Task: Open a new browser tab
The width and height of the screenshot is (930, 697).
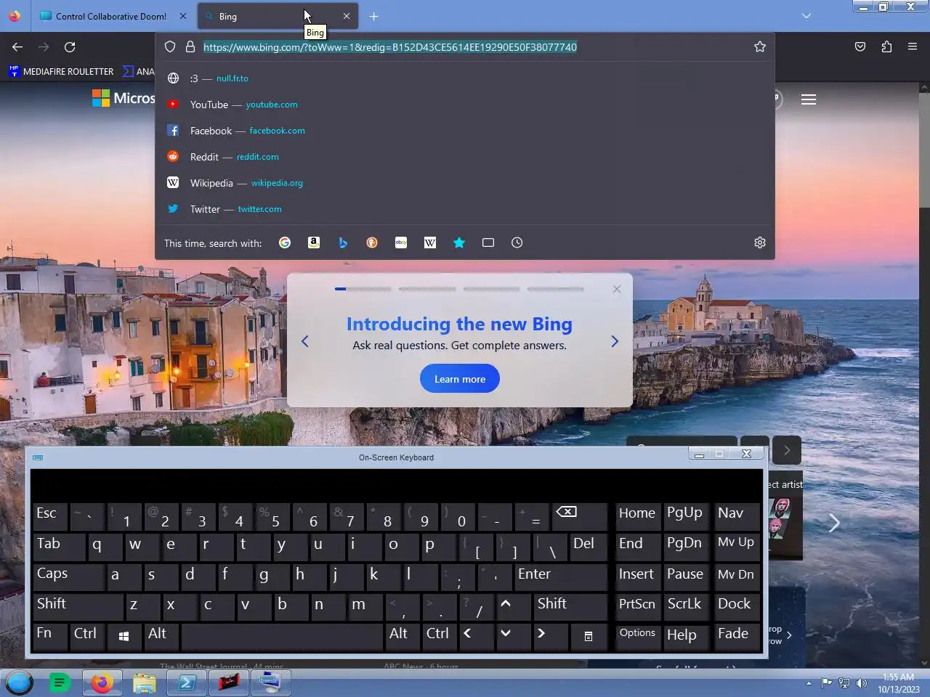Action: pyautogui.click(x=373, y=16)
